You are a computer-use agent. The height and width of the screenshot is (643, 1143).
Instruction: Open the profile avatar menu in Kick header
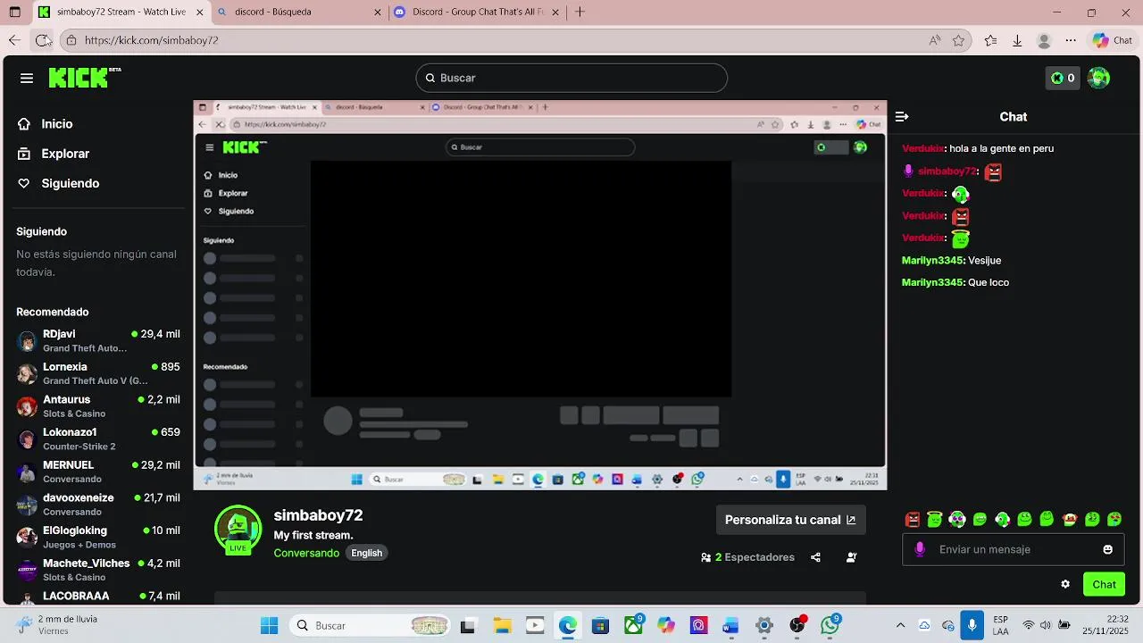1099,78
